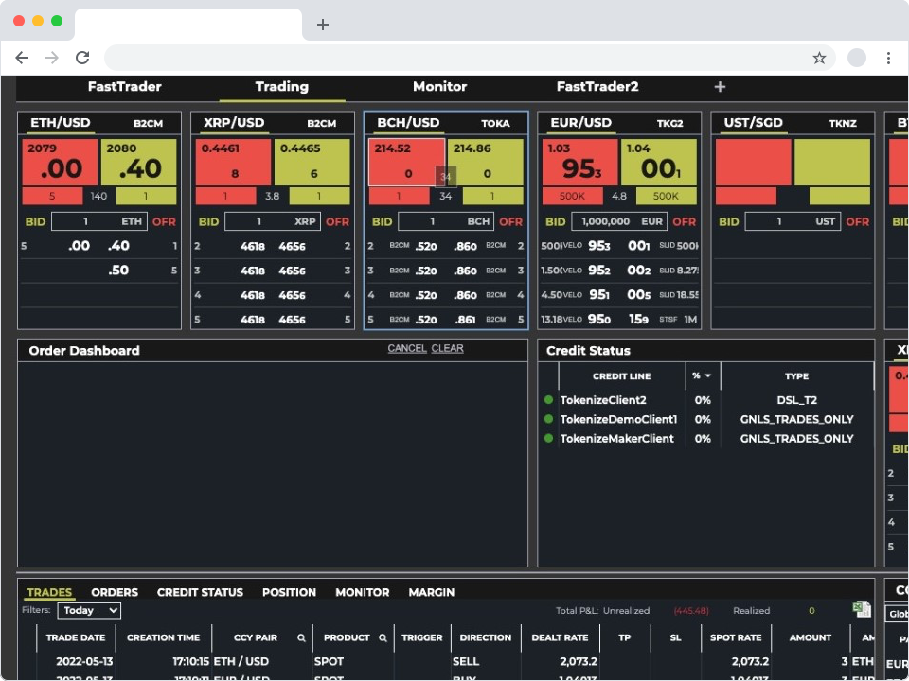Open the browser profile avatar
Screen dimensions: 909x681
point(856,58)
